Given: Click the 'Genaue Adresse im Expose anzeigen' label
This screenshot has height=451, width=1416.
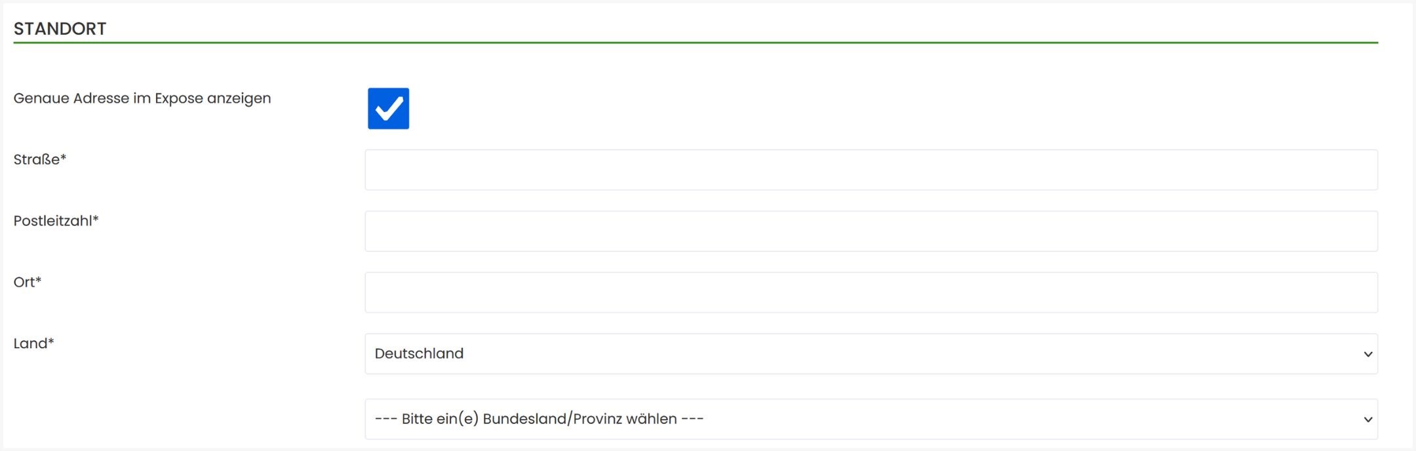Looking at the screenshot, I should click(142, 98).
